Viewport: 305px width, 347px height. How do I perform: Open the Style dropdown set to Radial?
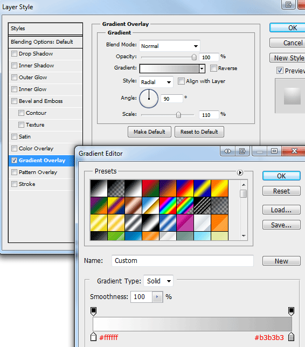(x=156, y=82)
